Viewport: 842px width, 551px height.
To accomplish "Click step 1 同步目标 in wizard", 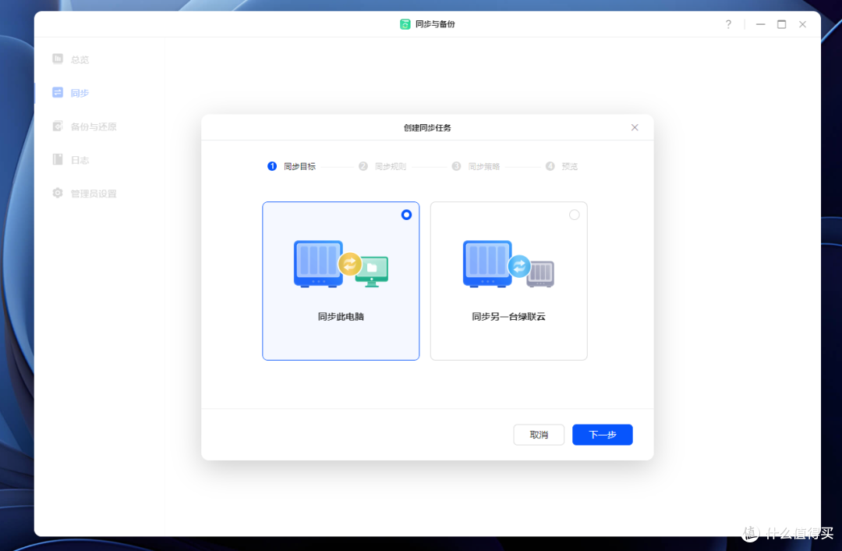I will pyautogui.click(x=292, y=166).
